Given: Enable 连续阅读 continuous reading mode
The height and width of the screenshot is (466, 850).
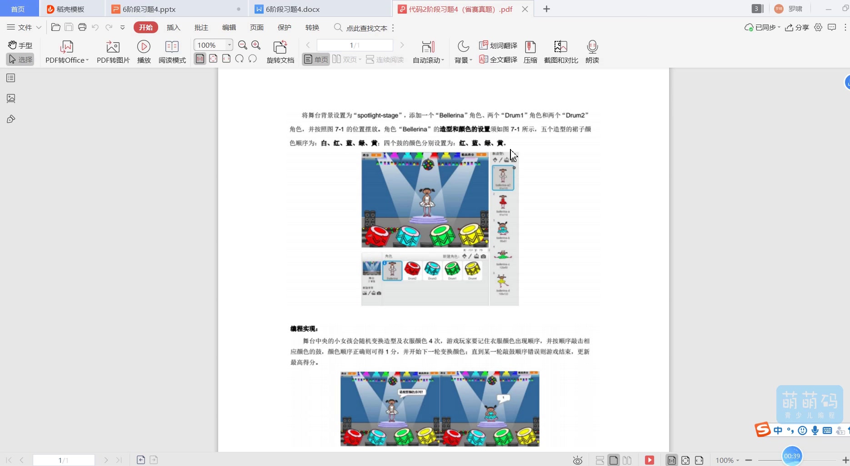Looking at the screenshot, I should click(385, 59).
